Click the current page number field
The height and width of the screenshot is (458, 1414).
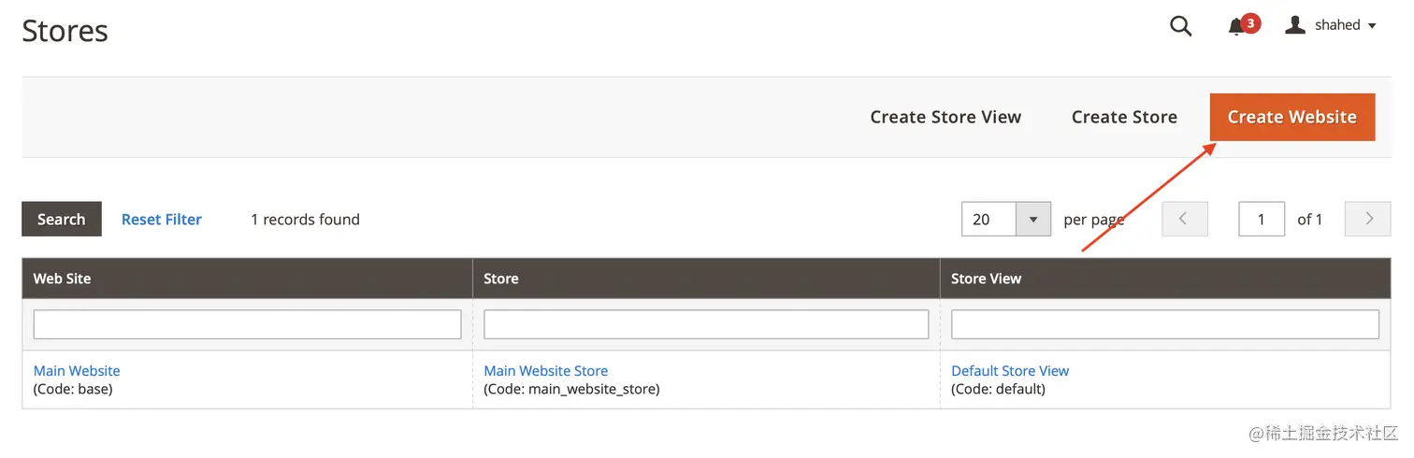click(x=1262, y=220)
